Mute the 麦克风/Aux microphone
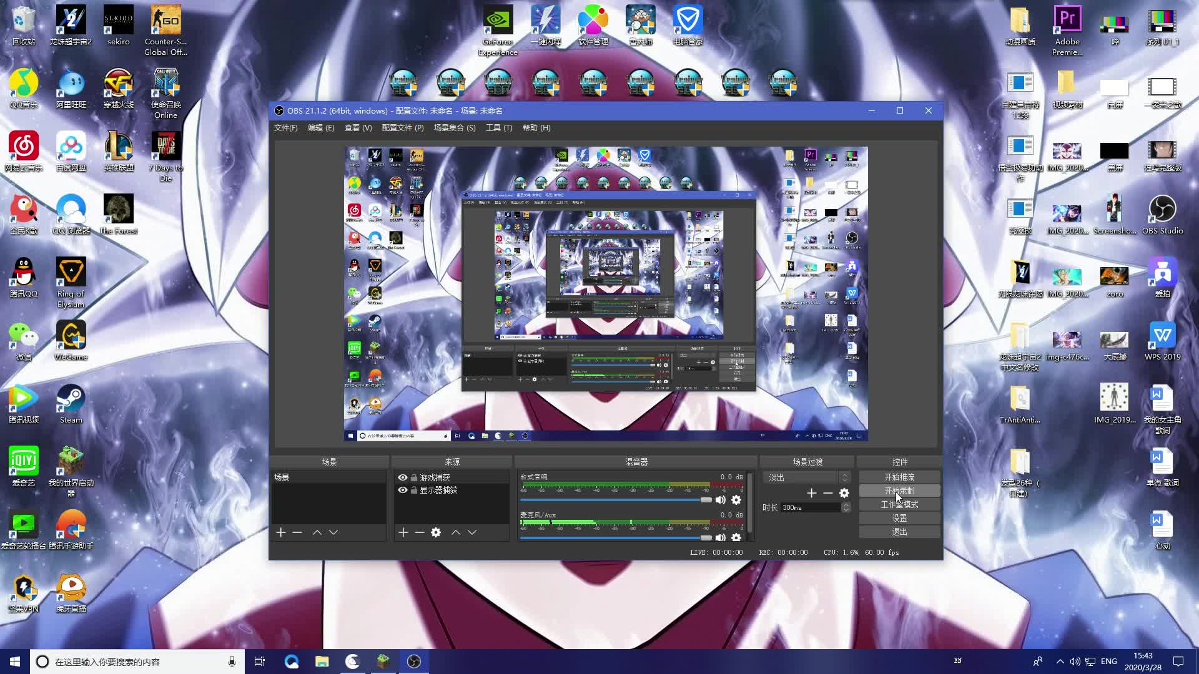The width and height of the screenshot is (1199, 674). [x=721, y=537]
